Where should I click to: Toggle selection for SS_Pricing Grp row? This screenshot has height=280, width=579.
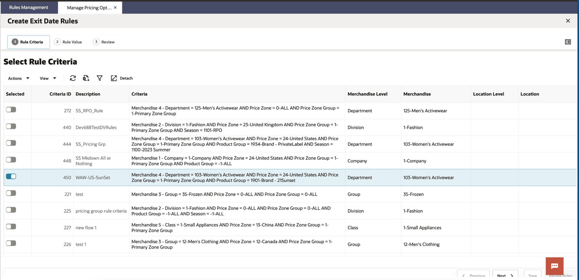point(11,143)
